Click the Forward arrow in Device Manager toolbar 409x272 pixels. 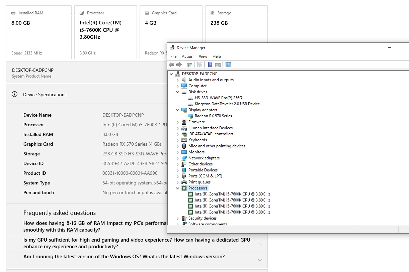pyautogui.click(x=179, y=64)
